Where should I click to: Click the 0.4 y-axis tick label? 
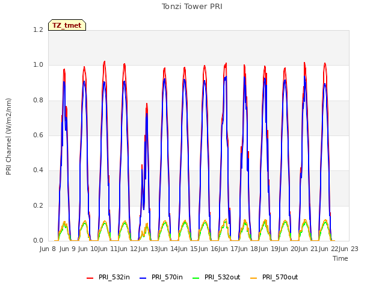38,170
